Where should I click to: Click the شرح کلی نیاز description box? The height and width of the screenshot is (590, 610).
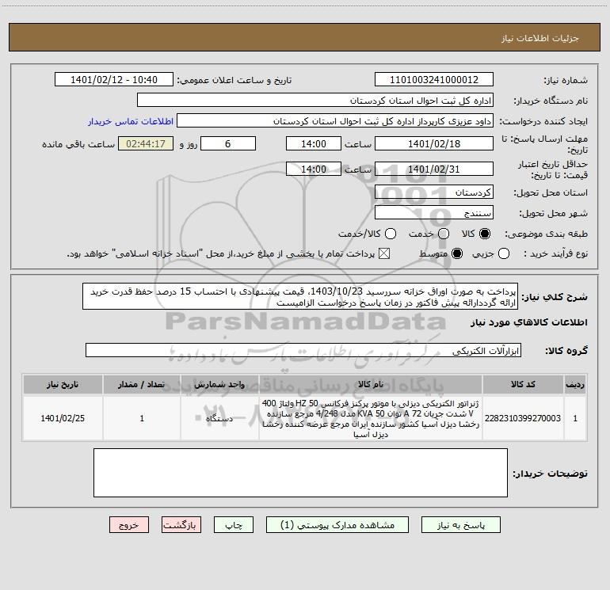pyautogui.click(x=300, y=297)
